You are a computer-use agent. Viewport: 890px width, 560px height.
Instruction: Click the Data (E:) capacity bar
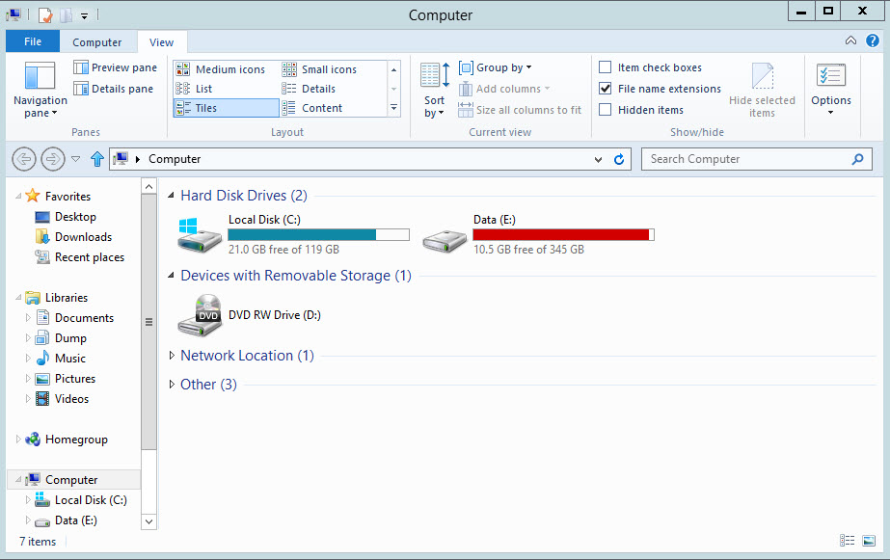562,234
